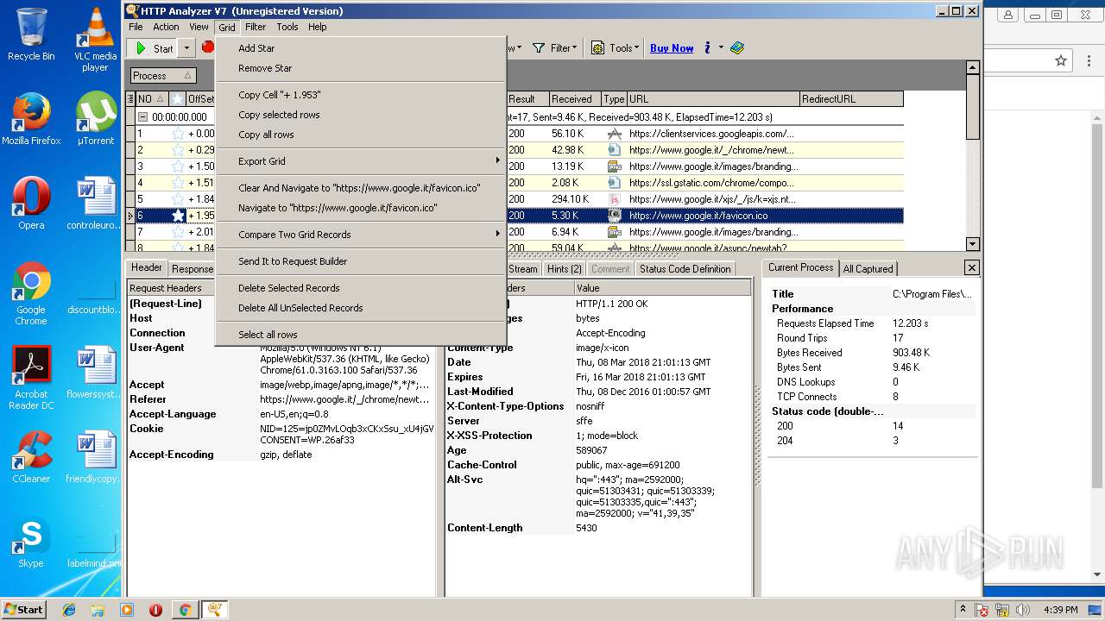Screen dimensions: 1105x621
Task: Close the summary panel with X button
Action: (x=971, y=268)
